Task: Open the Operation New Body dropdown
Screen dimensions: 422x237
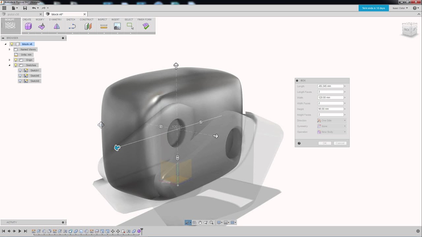Action: (331, 132)
